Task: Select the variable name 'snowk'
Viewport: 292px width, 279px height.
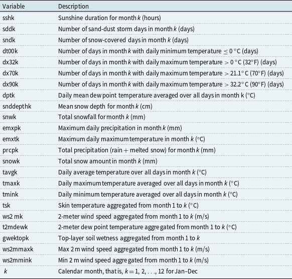Action: click(11, 161)
